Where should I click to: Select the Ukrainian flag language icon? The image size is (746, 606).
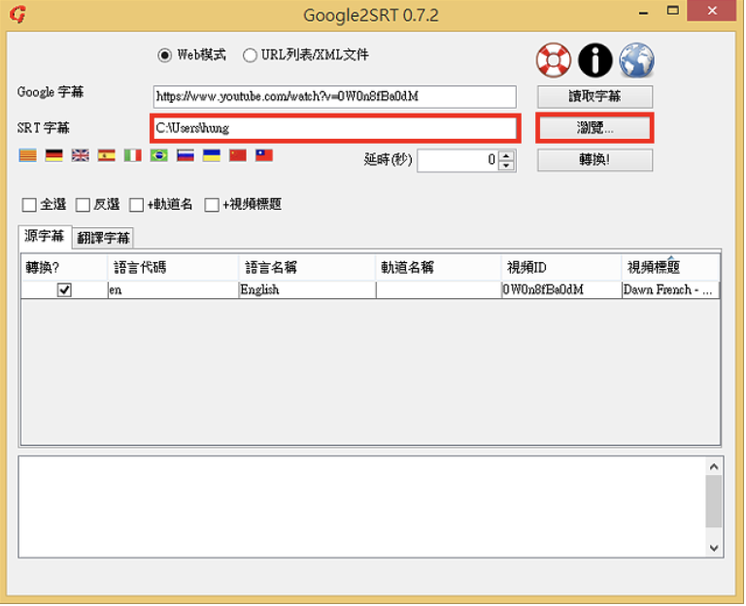pos(211,155)
